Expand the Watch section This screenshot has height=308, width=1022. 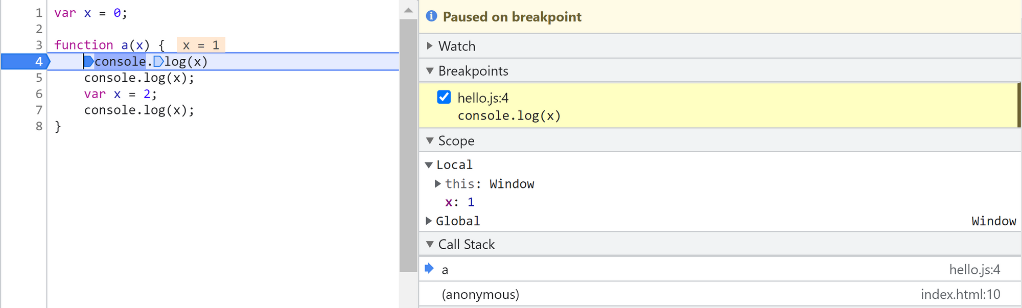430,46
